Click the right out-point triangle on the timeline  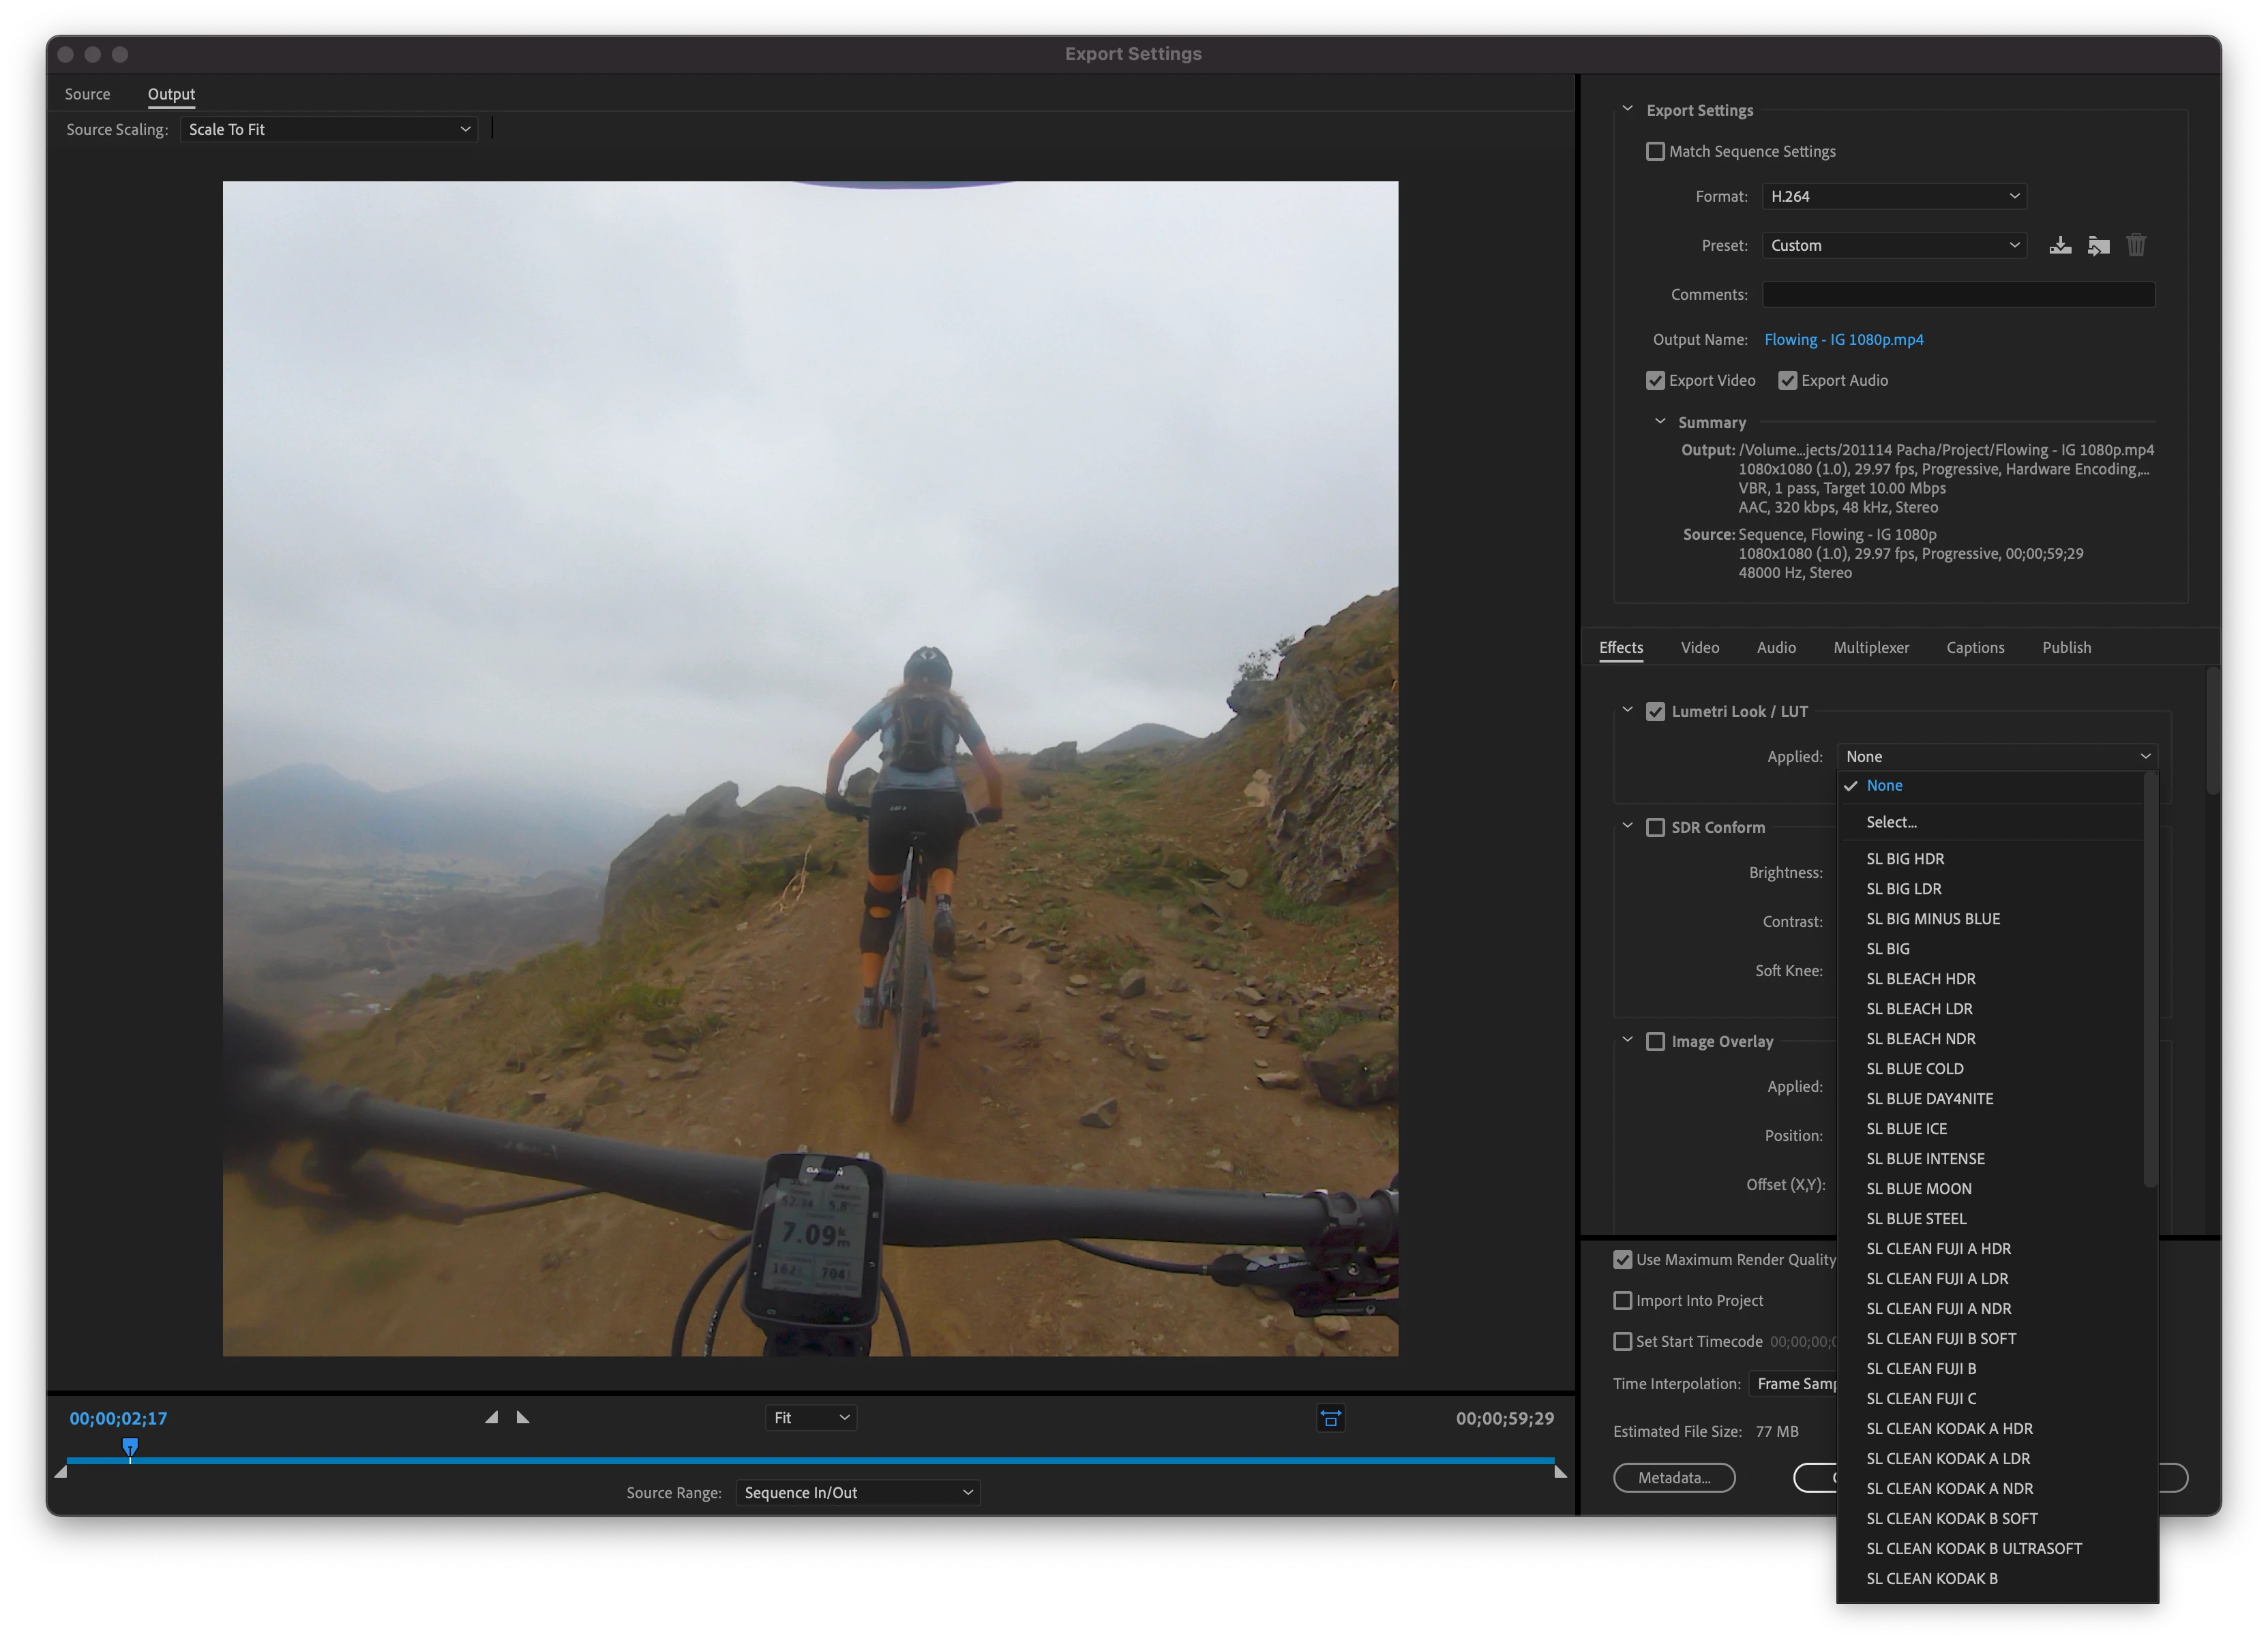(1560, 1471)
